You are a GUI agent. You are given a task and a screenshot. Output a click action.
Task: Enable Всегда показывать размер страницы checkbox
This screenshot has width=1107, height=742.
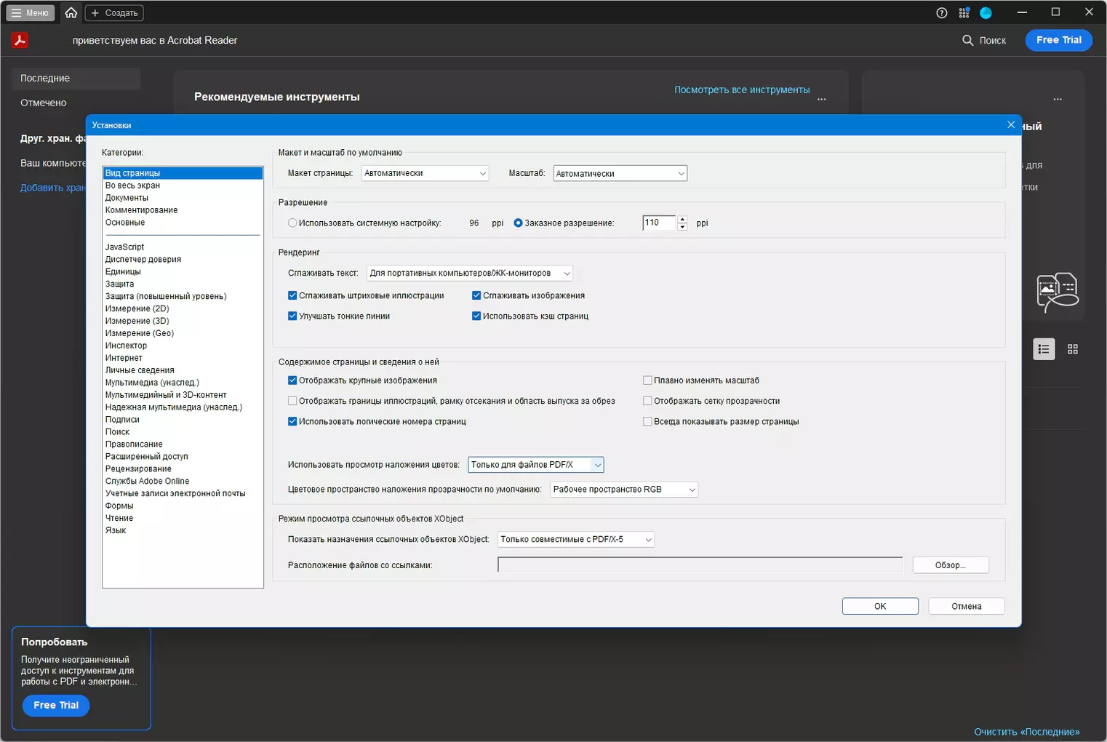pyautogui.click(x=647, y=421)
